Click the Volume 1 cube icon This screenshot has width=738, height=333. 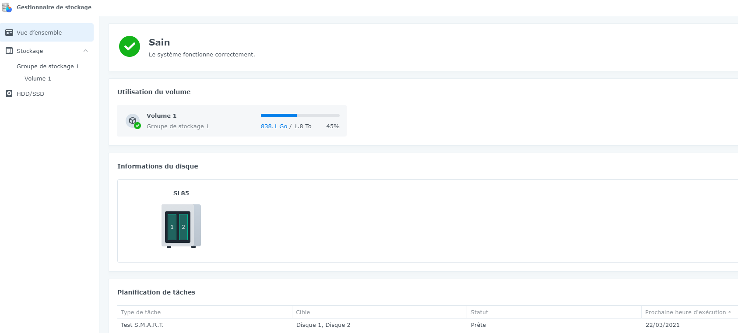click(133, 121)
